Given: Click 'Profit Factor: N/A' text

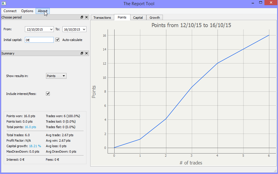Looking at the screenshot, I should (19, 141).
